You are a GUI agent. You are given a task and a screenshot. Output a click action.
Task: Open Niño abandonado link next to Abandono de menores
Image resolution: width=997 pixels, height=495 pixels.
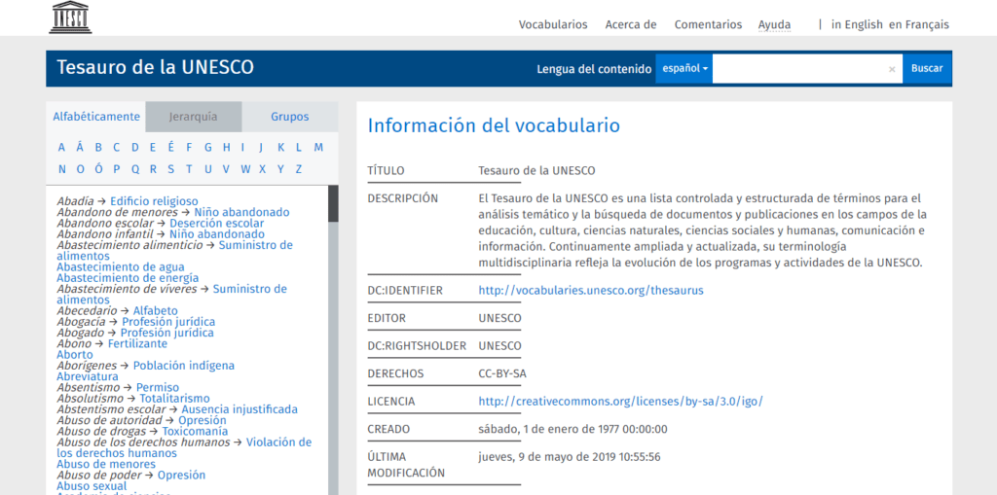tap(241, 212)
